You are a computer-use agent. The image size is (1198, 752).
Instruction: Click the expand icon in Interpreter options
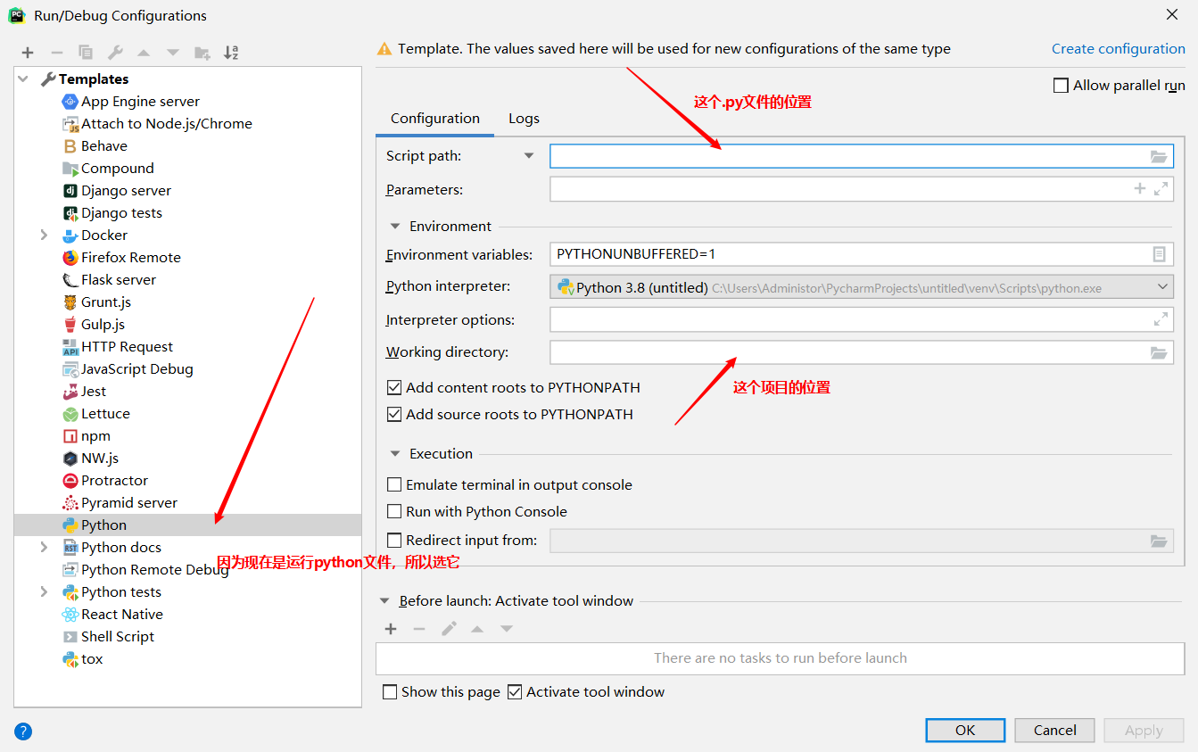tap(1161, 318)
